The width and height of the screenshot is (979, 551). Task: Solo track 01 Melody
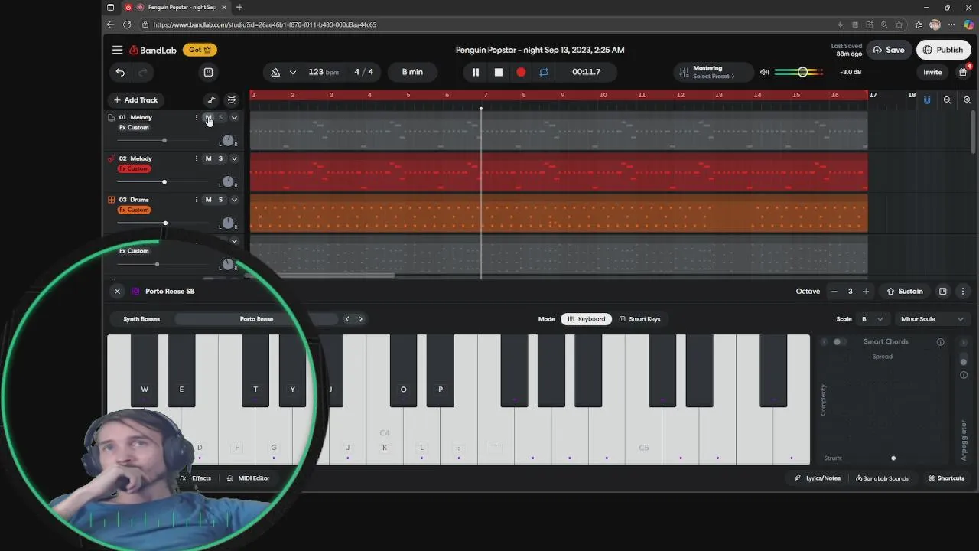(220, 117)
